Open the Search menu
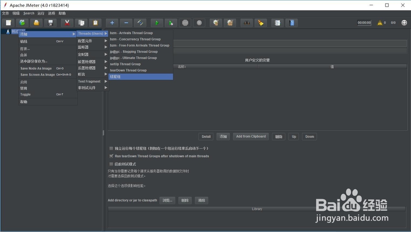The width and height of the screenshot is (411, 232). coord(29,14)
